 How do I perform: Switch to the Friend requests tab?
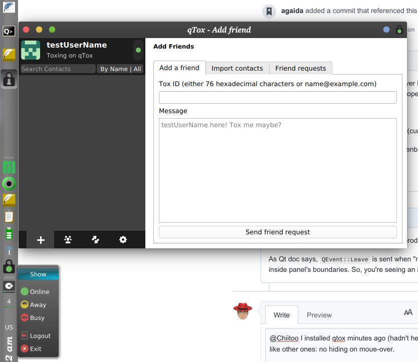300,68
